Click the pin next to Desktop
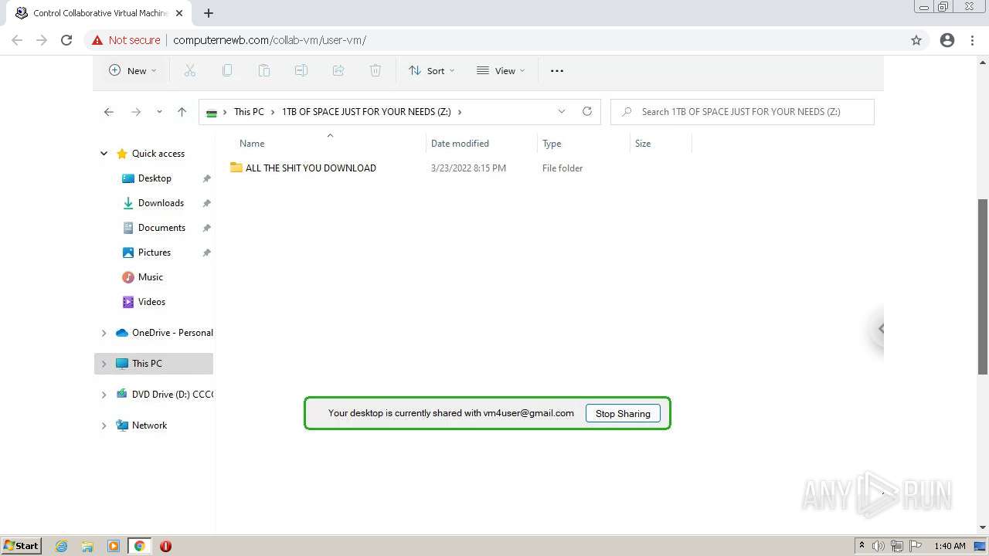 tap(207, 178)
